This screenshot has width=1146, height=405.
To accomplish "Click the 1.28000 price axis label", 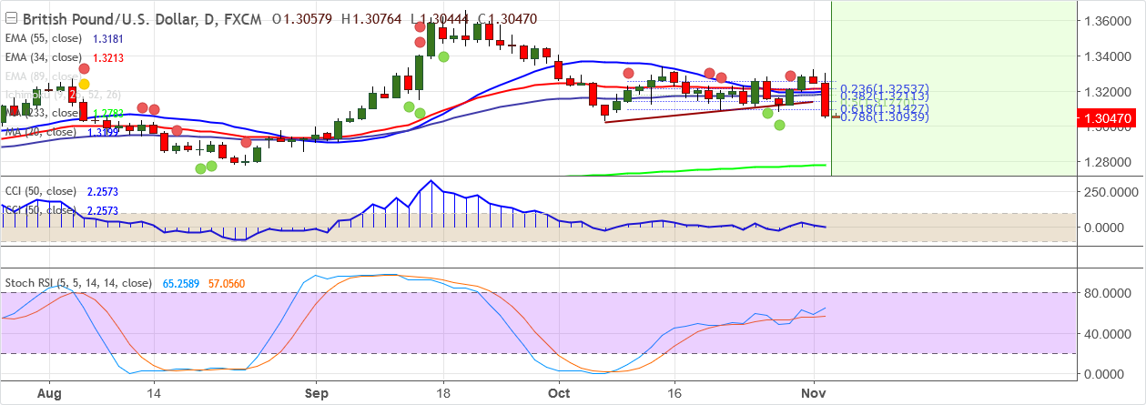I will click(x=1108, y=162).
